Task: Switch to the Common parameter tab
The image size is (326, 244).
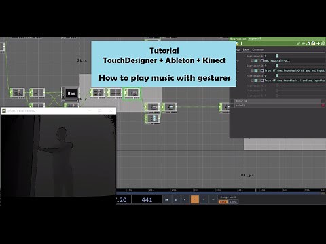Action: [x=258, y=49]
